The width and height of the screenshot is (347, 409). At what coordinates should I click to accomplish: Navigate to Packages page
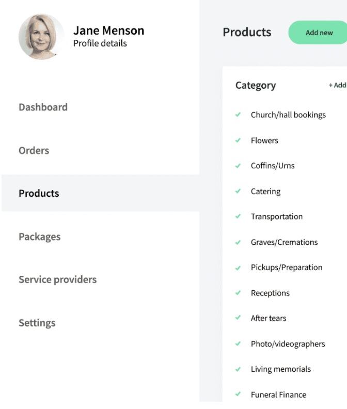click(x=39, y=237)
